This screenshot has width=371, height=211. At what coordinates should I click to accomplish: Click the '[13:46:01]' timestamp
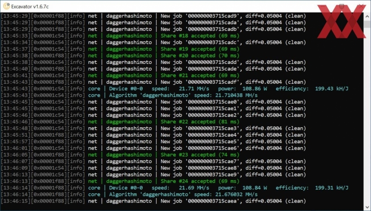pos(16,148)
